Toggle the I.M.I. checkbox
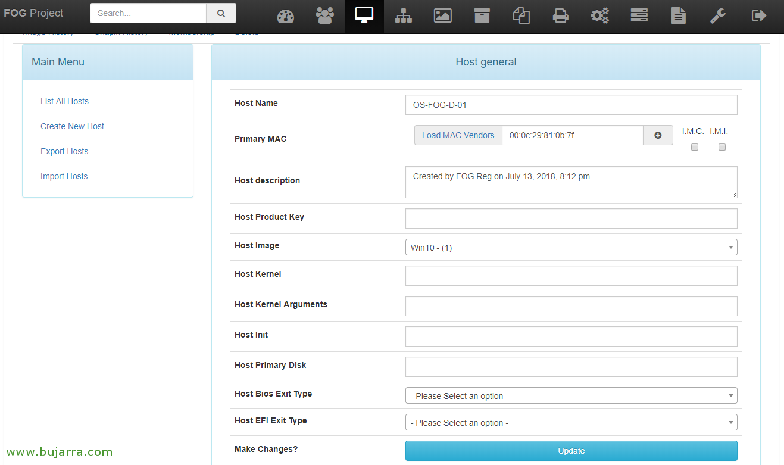The height and width of the screenshot is (465, 784). [x=722, y=147]
